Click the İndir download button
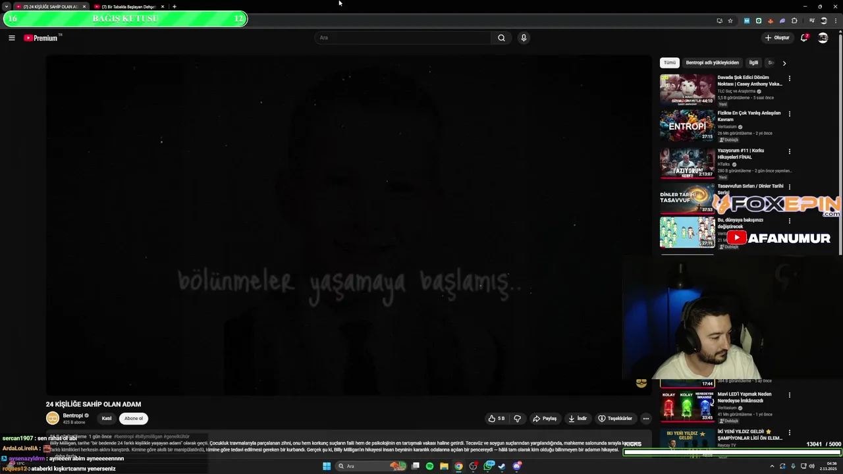 click(x=577, y=418)
